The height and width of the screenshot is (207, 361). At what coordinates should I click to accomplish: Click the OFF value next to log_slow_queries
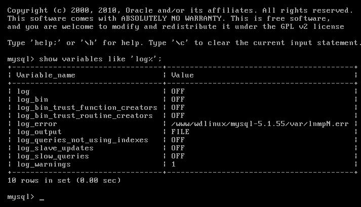[178, 156]
